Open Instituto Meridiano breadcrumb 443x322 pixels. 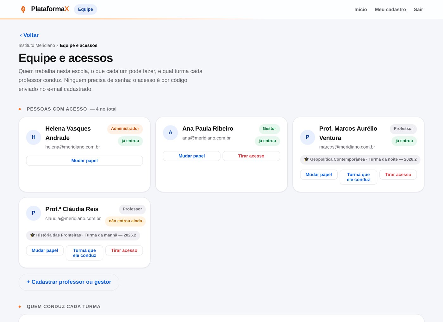tap(37, 45)
